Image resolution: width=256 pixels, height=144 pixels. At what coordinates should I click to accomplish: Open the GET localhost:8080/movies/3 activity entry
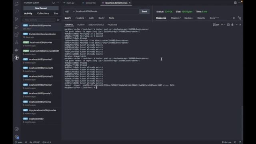point(41,69)
